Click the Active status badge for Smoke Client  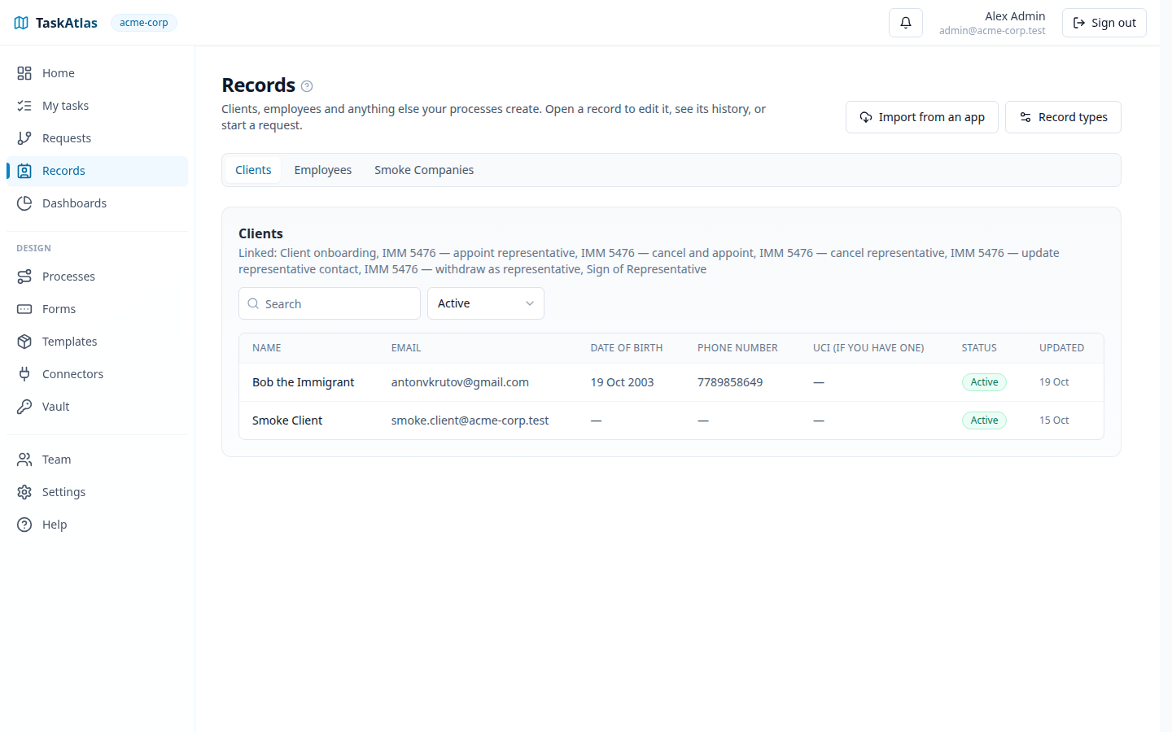pos(984,420)
